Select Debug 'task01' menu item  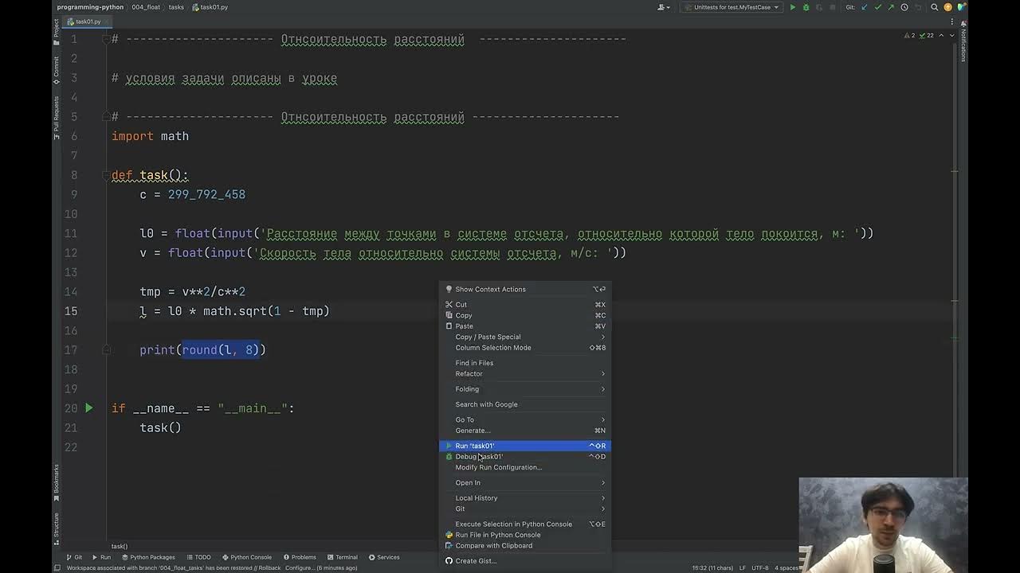[x=525, y=457]
